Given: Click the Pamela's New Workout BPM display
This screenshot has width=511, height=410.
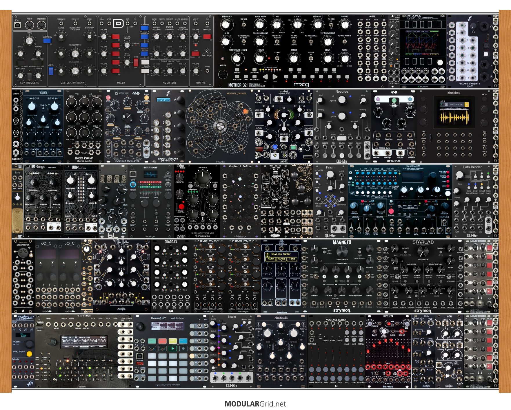Looking at the screenshot, I should [x=23, y=335].
